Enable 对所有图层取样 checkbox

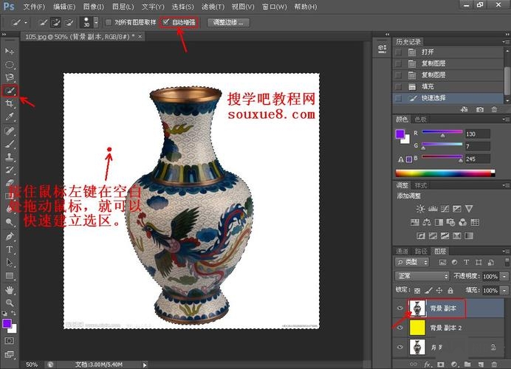coord(109,22)
